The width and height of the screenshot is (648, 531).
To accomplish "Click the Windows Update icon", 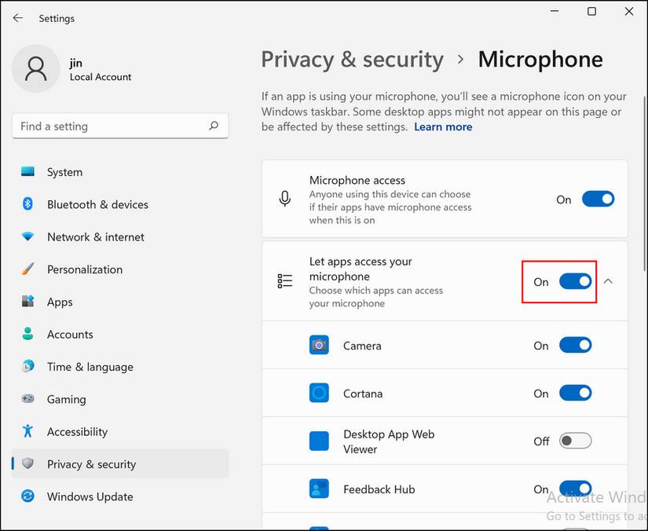I will [28, 496].
